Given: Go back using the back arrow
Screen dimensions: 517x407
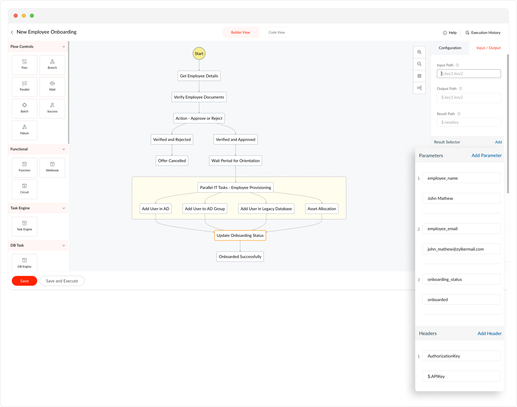Looking at the screenshot, I should (x=12, y=32).
